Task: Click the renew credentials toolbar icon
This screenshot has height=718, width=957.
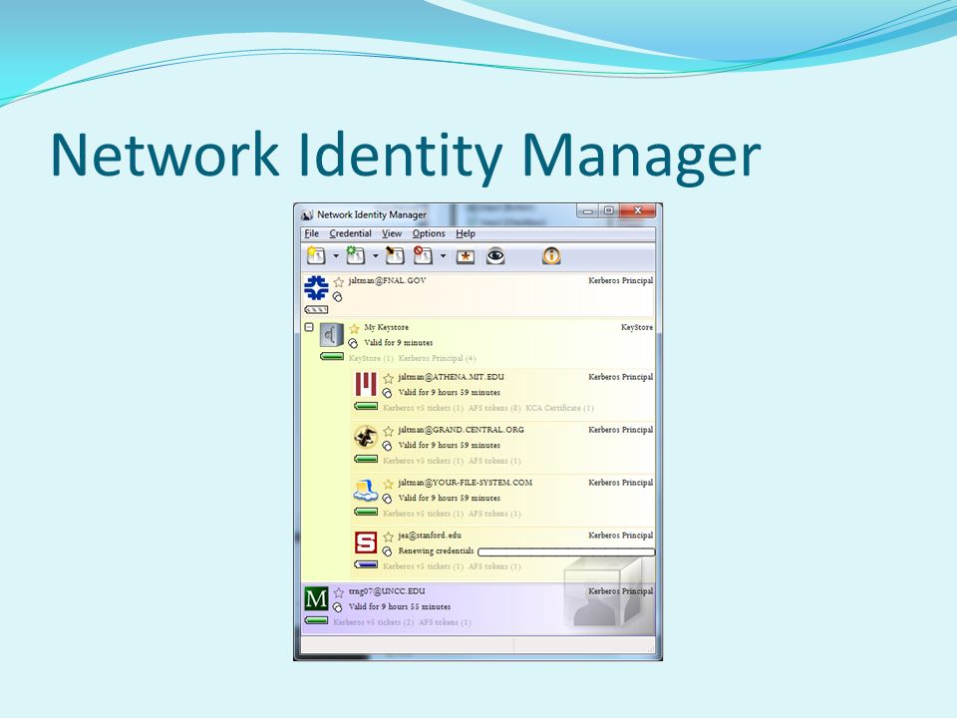Action: 355,255
